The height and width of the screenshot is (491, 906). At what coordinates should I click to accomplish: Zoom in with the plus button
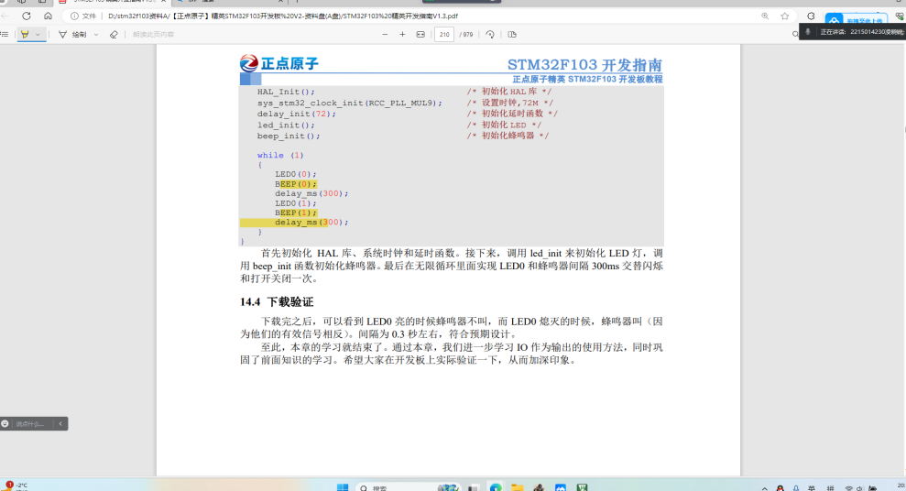coord(402,34)
